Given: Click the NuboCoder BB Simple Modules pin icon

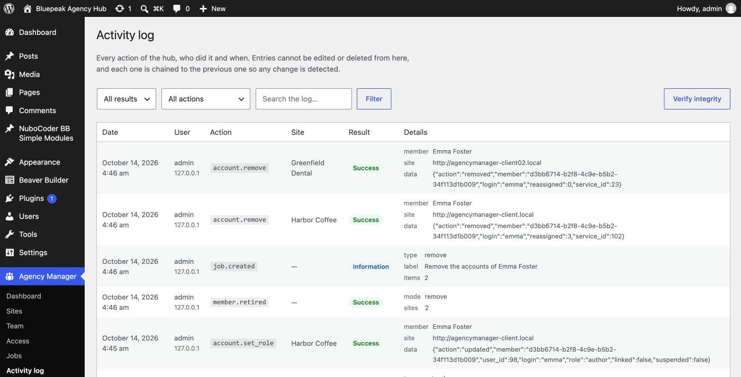Looking at the screenshot, I should 10,128.
